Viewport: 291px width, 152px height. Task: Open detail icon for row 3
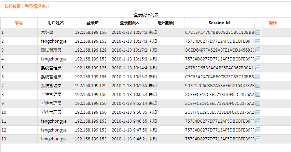(x=258, y=50)
